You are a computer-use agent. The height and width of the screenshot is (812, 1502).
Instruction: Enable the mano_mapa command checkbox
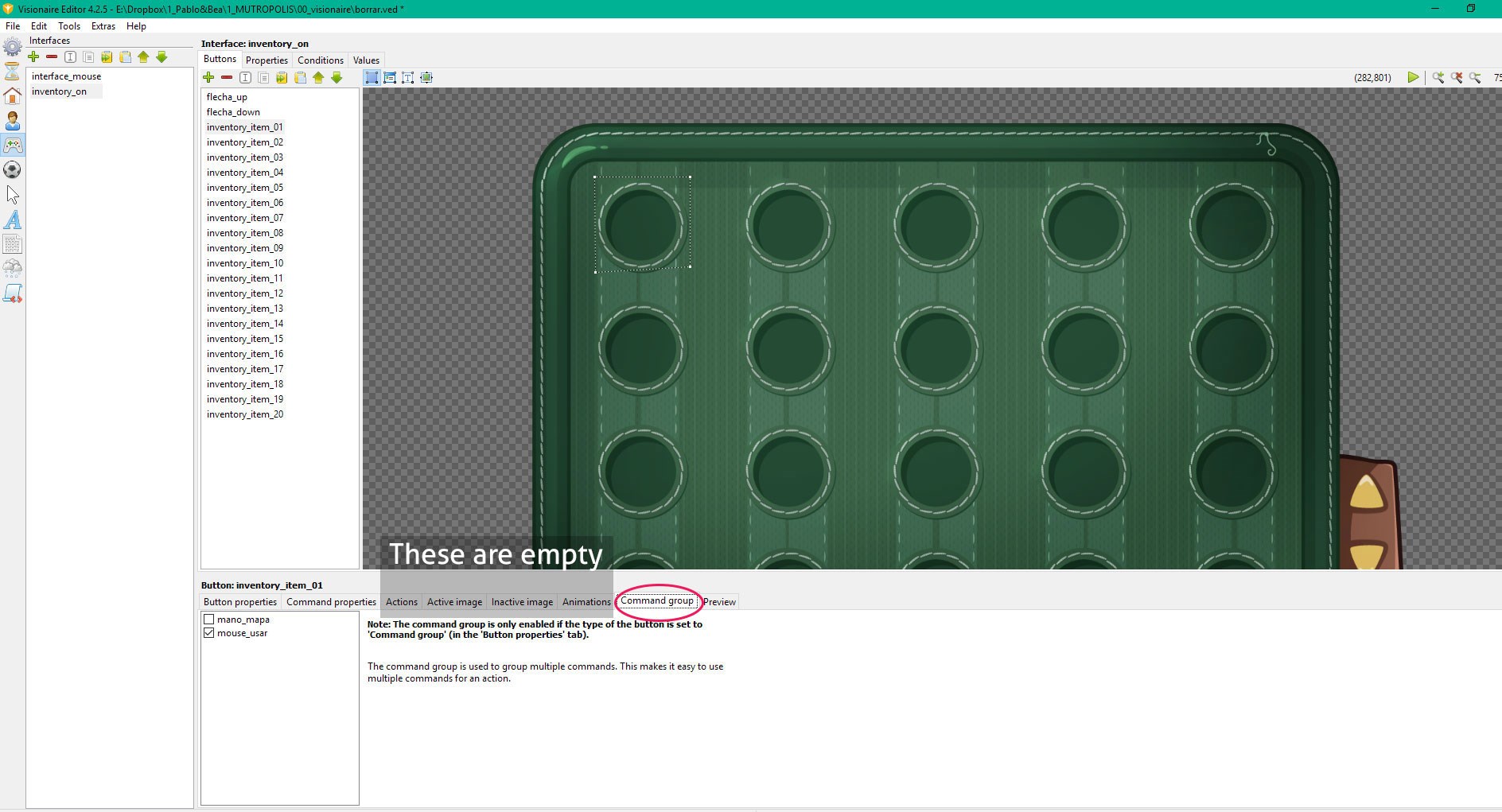209,620
